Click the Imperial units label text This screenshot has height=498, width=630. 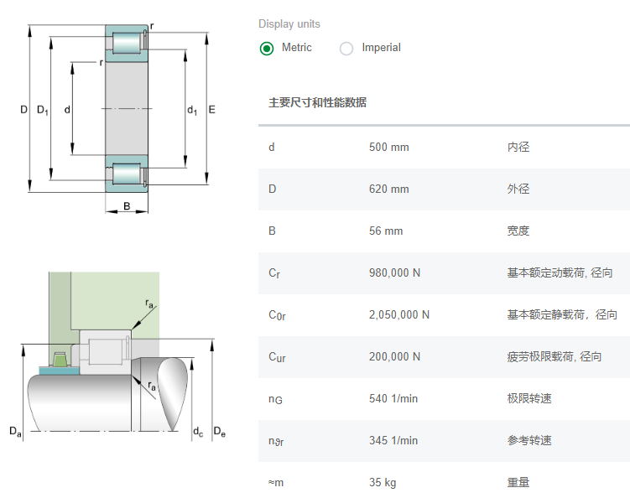(381, 48)
